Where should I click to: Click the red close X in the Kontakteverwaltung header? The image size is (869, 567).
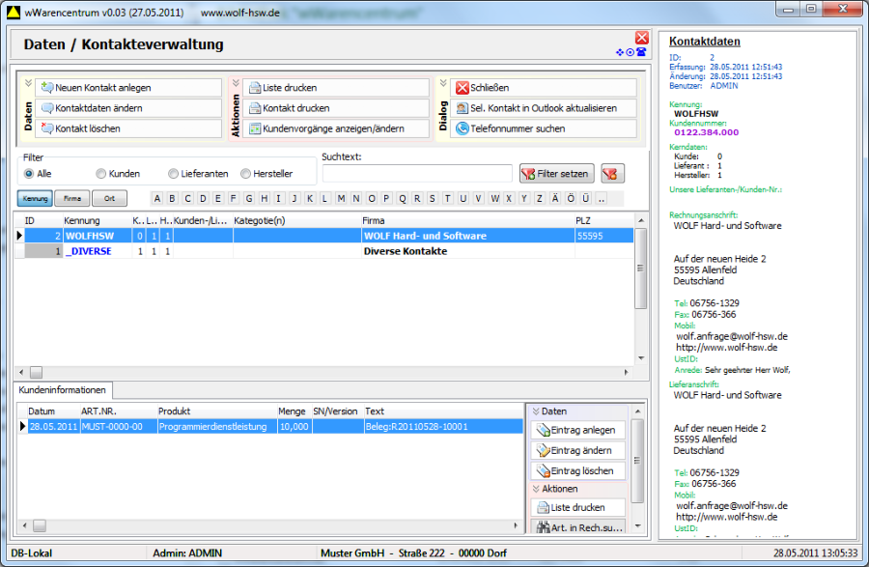click(641, 38)
